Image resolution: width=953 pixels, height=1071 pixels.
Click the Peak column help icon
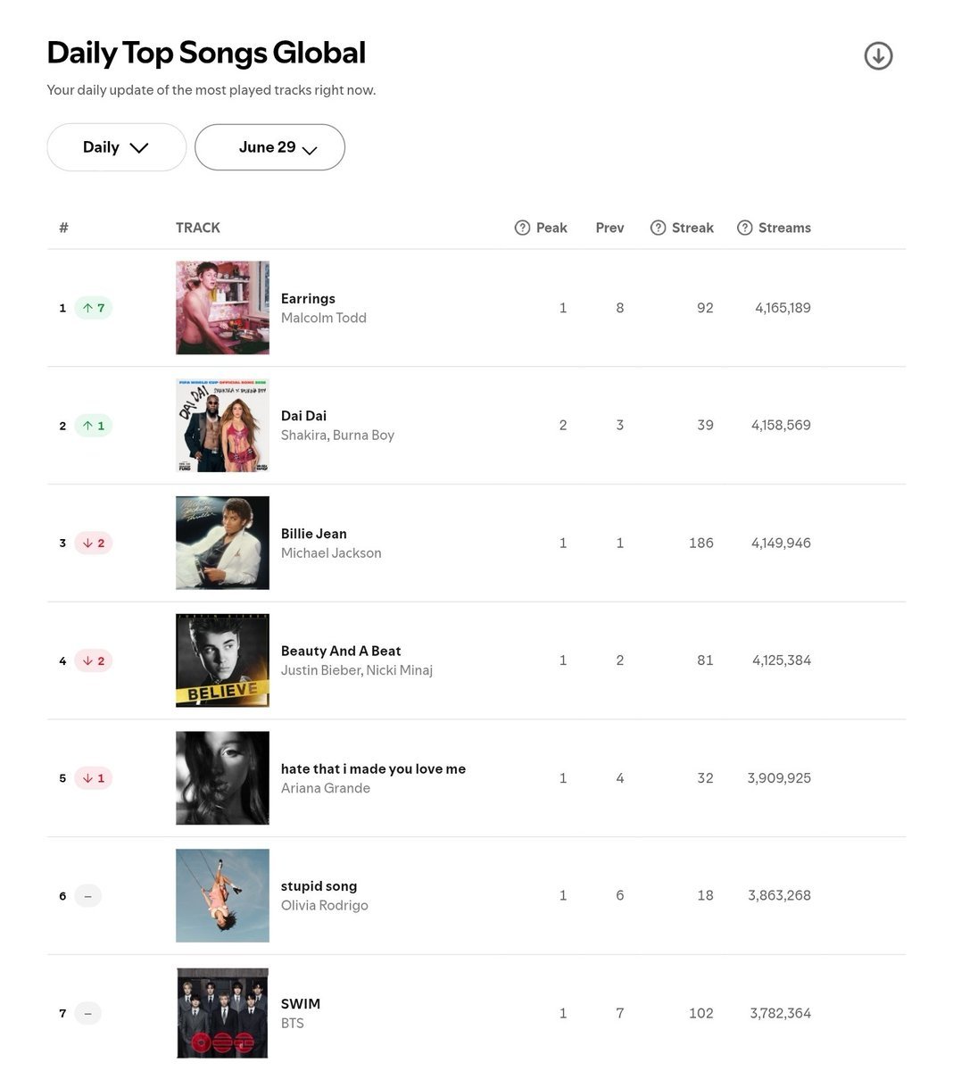click(x=523, y=228)
